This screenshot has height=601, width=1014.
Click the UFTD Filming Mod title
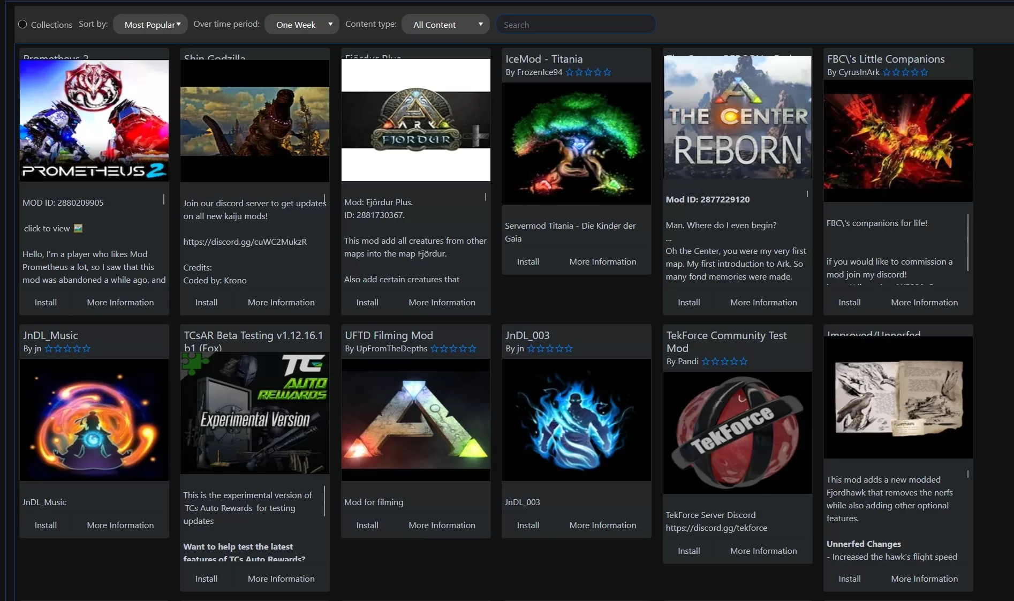389,335
